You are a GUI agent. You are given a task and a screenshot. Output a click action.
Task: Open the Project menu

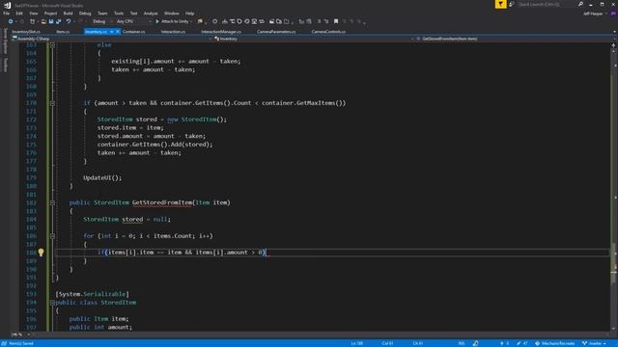(x=50, y=13)
